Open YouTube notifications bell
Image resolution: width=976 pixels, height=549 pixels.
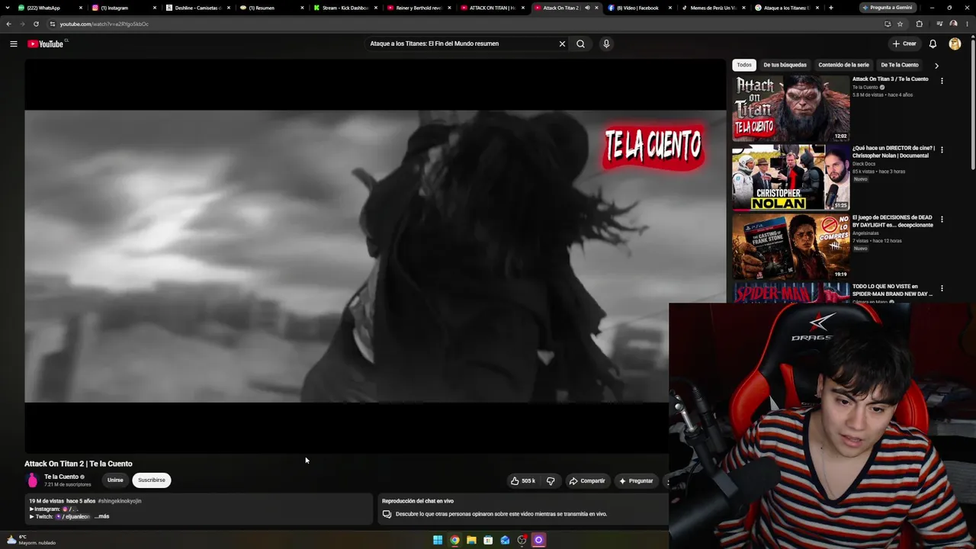[x=933, y=44]
